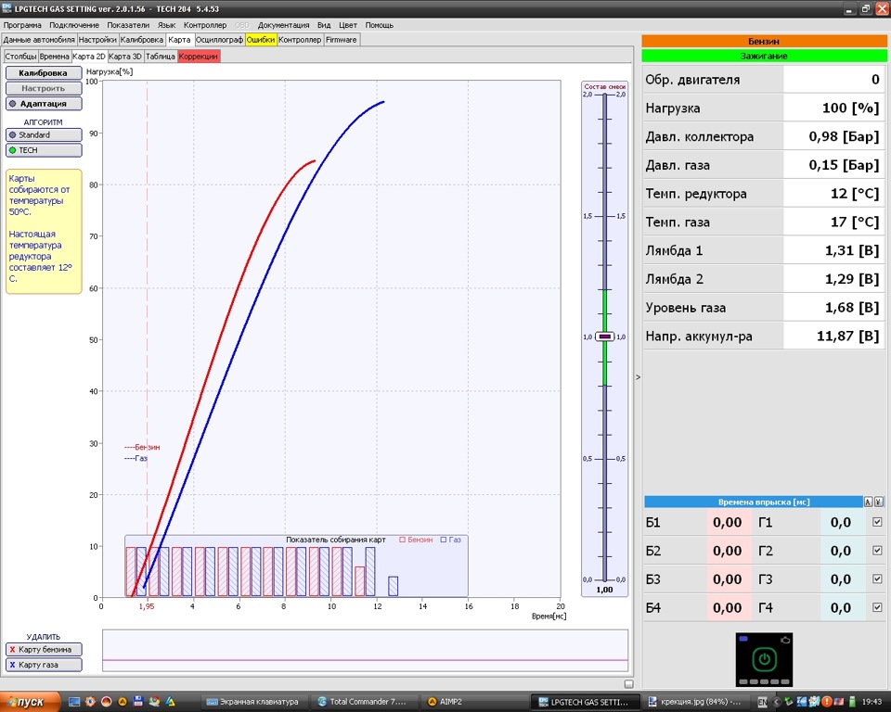
Task: Click the Y icon in the injection times header
Action: click(x=878, y=502)
